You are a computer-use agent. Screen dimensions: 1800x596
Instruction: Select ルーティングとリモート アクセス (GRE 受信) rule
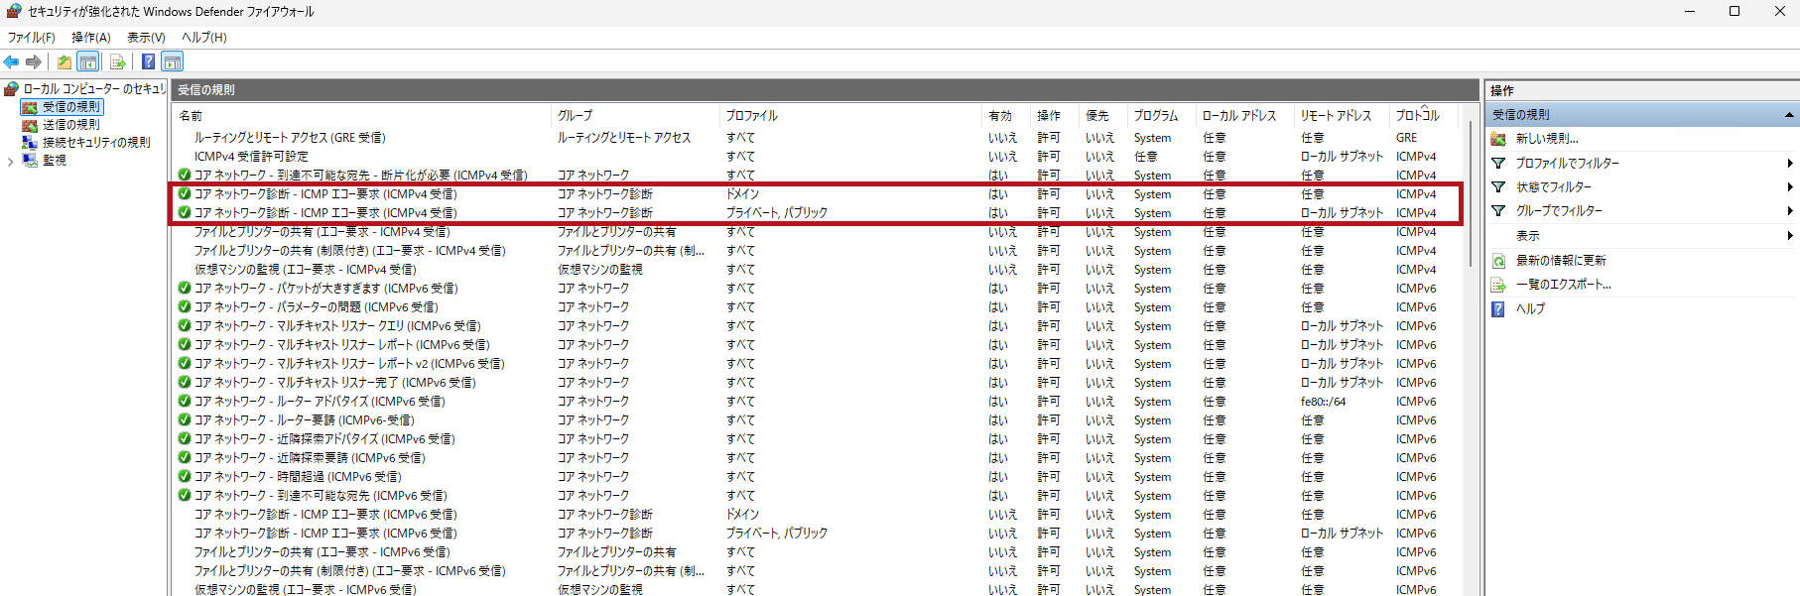click(290, 138)
